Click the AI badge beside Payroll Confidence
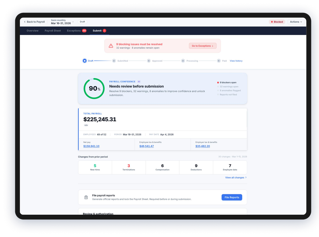 pyautogui.click(x=139, y=82)
